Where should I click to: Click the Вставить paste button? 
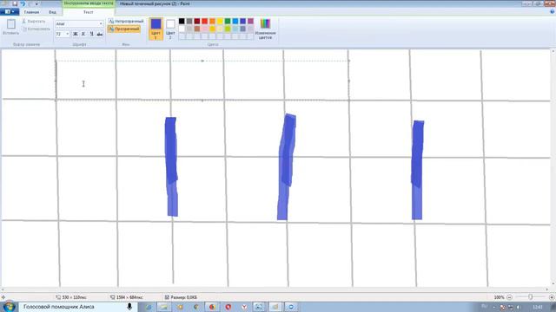click(x=11, y=27)
